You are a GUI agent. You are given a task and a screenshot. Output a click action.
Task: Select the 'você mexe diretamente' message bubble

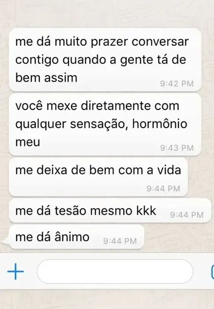click(105, 124)
